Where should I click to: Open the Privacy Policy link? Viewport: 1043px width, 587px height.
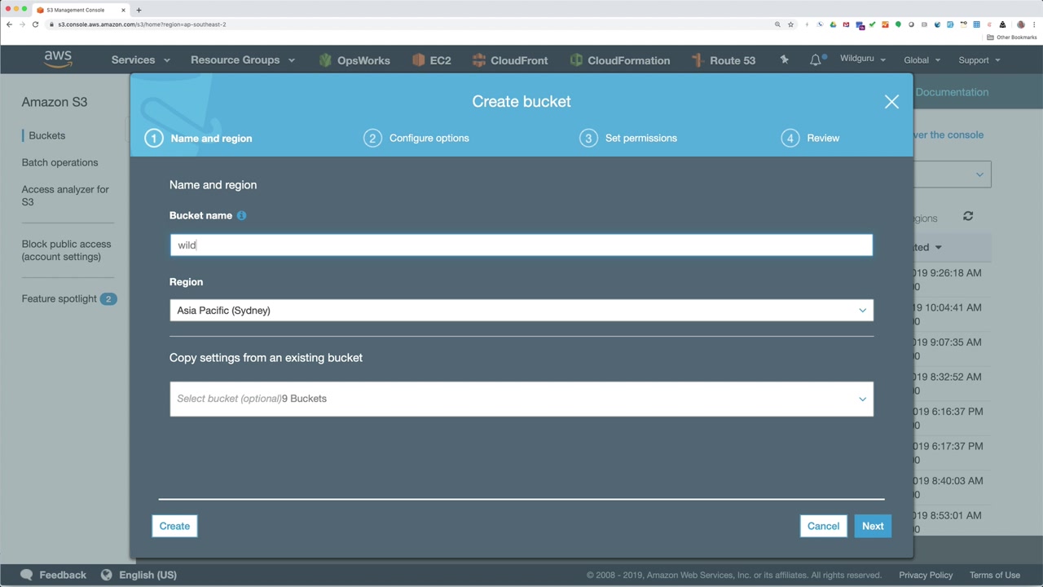pos(926,575)
